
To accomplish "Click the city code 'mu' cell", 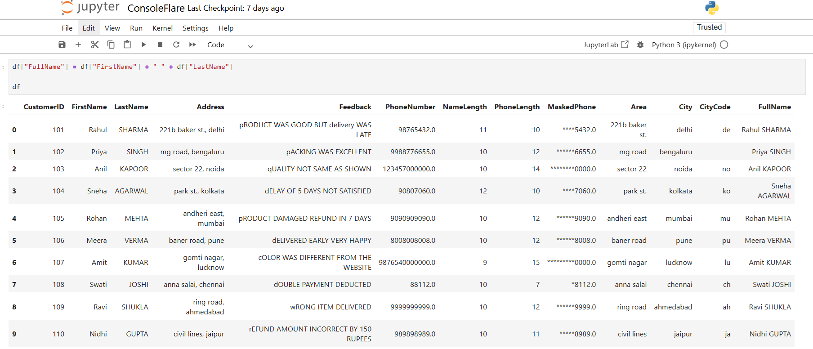I will 725,218.
